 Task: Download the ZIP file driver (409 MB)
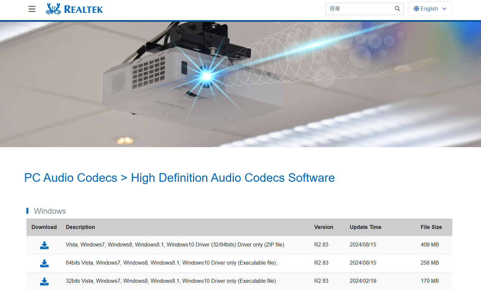[44, 245]
